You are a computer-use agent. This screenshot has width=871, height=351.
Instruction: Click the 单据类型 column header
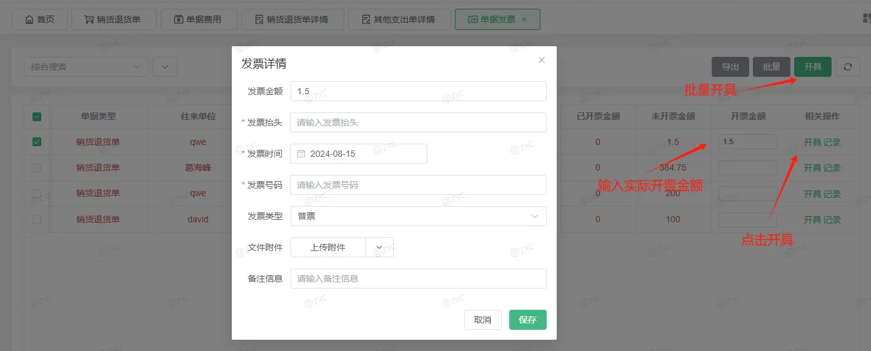(99, 116)
